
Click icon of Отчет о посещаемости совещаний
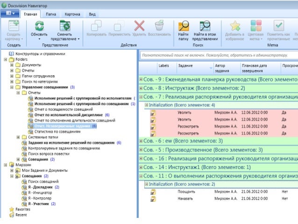30,109
